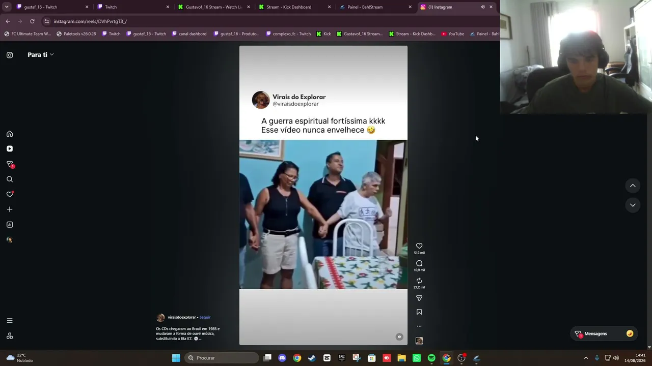Open Spotify from the taskbar
This screenshot has height=366, width=652.
pyautogui.click(x=431, y=358)
